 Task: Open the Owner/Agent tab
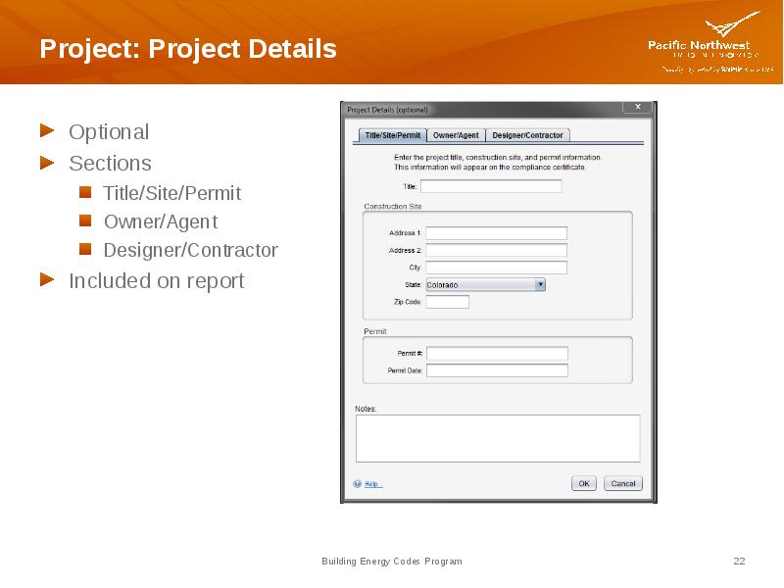[x=456, y=135]
